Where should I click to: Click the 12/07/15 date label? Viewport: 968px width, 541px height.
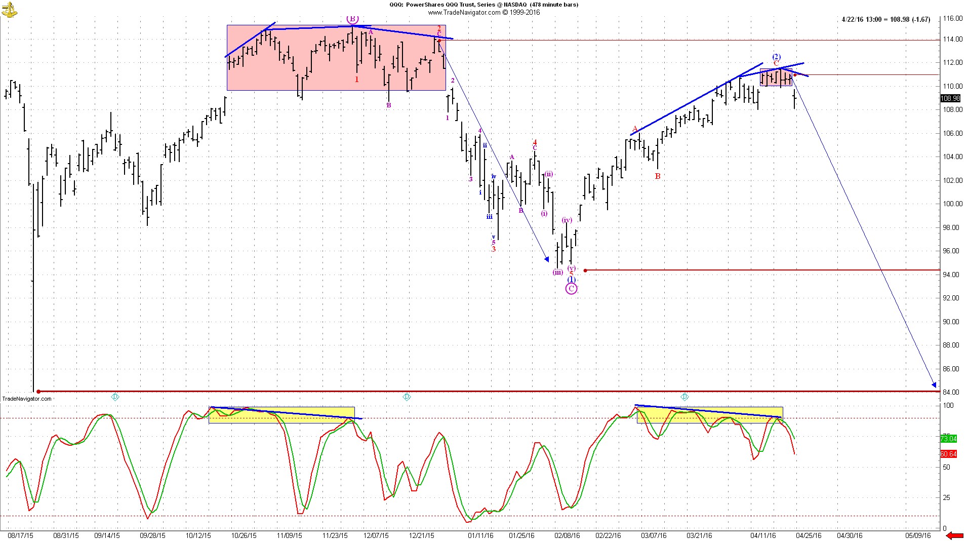[376, 535]
